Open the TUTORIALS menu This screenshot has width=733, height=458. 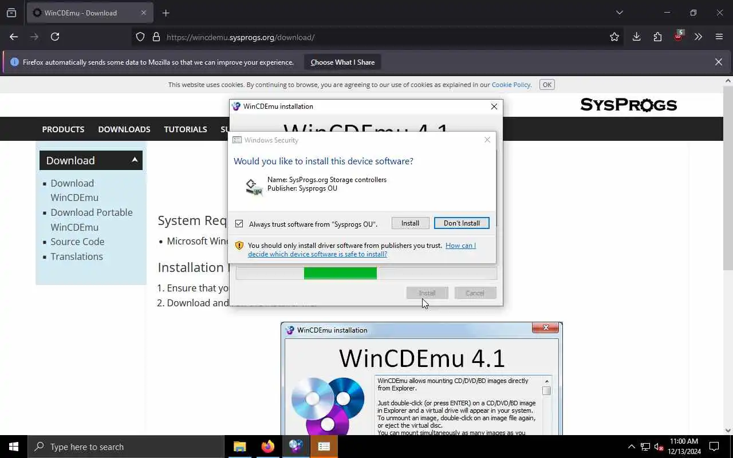(x=186, y=129)
